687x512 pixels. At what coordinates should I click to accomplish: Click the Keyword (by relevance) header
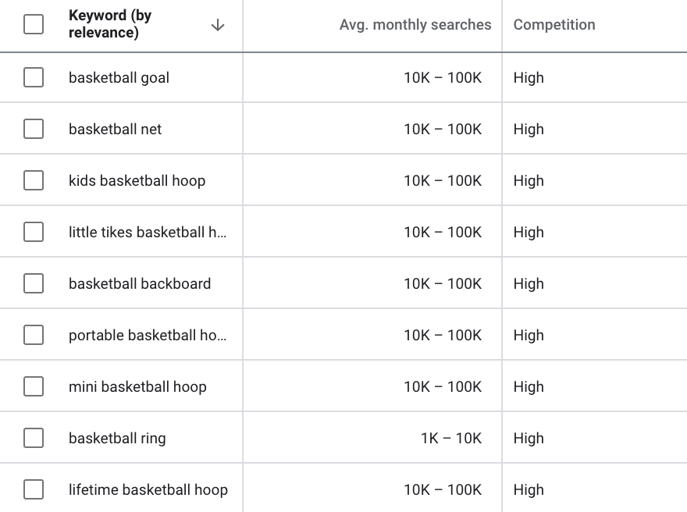pyautogui.click(x=110, y=23)
